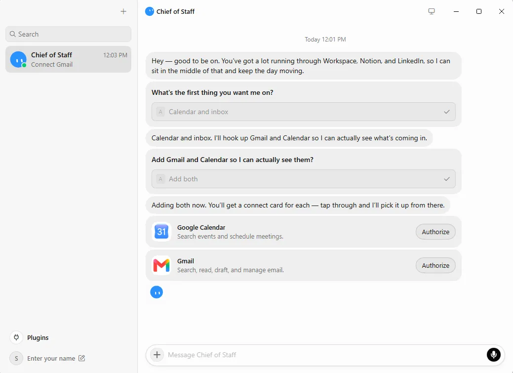The image size is (513, 373).
Task: Minimize the Chief of Staff window
Action: 456,11
